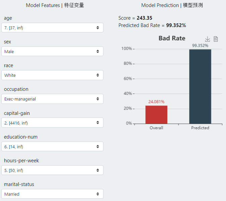The image size is (226, 201).
Task: Click the Predicted Bad Rate text line
Action: click(x=152, y=25)
